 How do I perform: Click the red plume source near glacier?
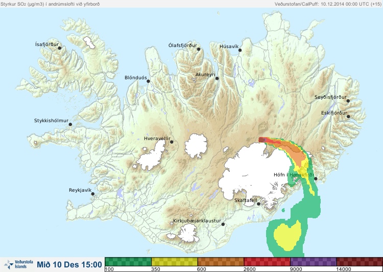(x=262, y=140)
